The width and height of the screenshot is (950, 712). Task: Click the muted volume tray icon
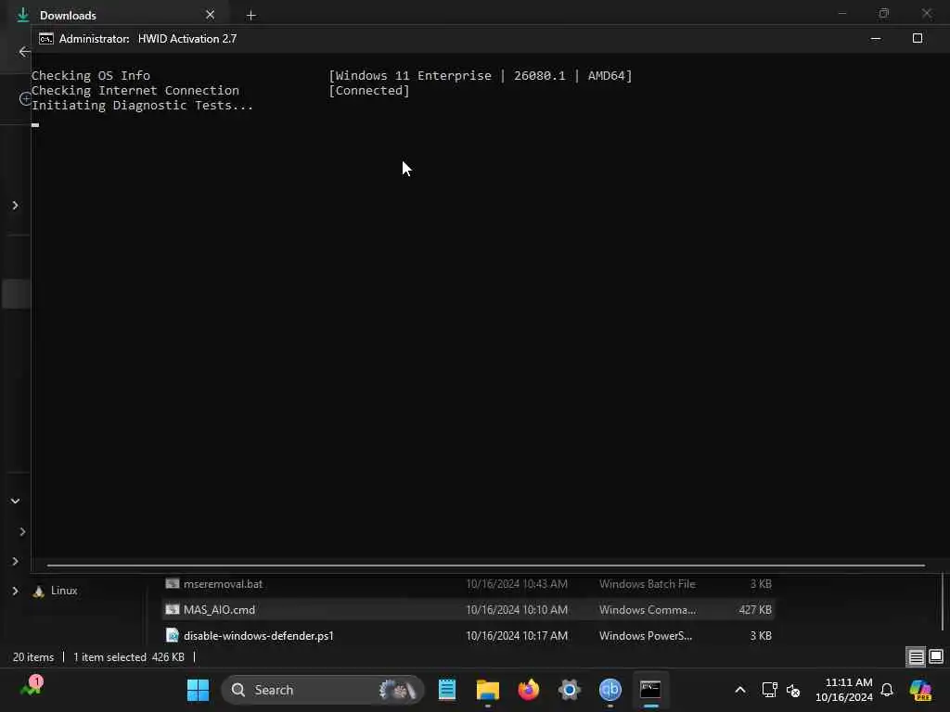[x=793, y=690]
